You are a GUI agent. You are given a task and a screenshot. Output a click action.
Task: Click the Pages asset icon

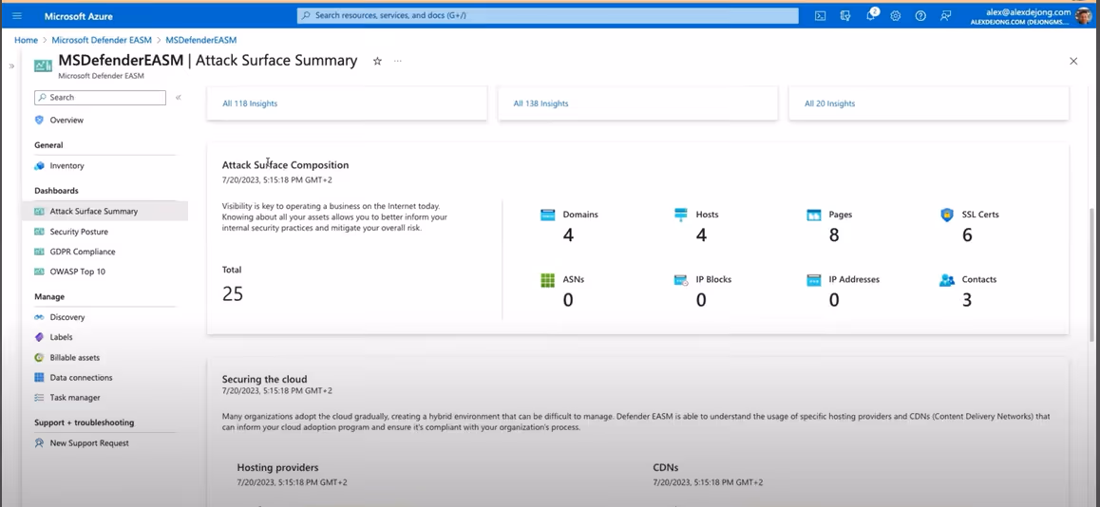point(814,215)
